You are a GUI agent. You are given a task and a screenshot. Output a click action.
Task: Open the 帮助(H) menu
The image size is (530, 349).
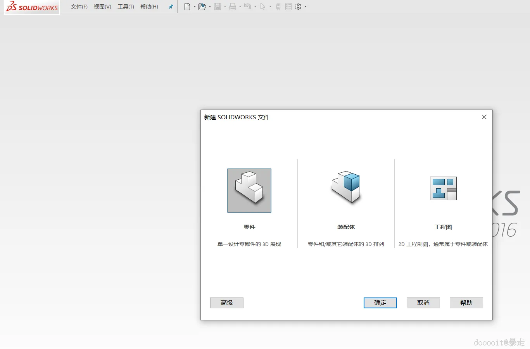[x=149, y=7]
